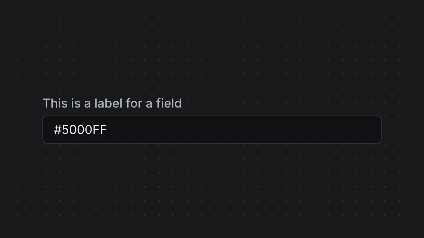Click the label 'This is a label for a field'
The width and height of the screenshot is (424, 238).
pos(112,103)
